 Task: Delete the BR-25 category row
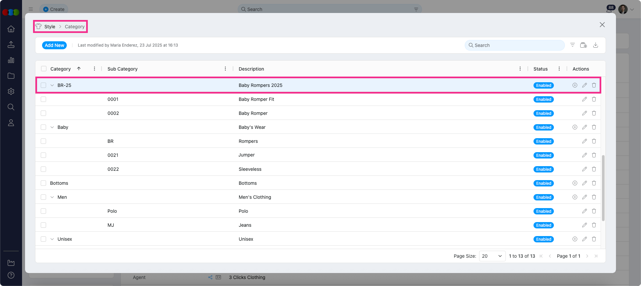click(594, 85)
